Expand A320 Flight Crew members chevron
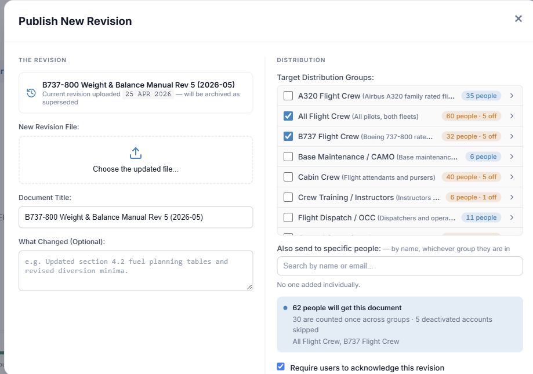The width and height of the screenshot is (533, 374). point(512,96)
